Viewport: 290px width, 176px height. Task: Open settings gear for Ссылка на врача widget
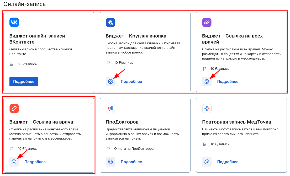pos(14,162)
